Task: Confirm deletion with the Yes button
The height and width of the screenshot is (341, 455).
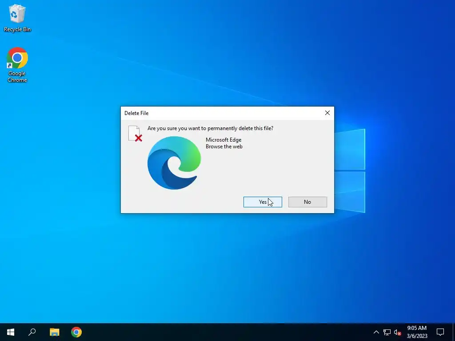Action: 263,202
